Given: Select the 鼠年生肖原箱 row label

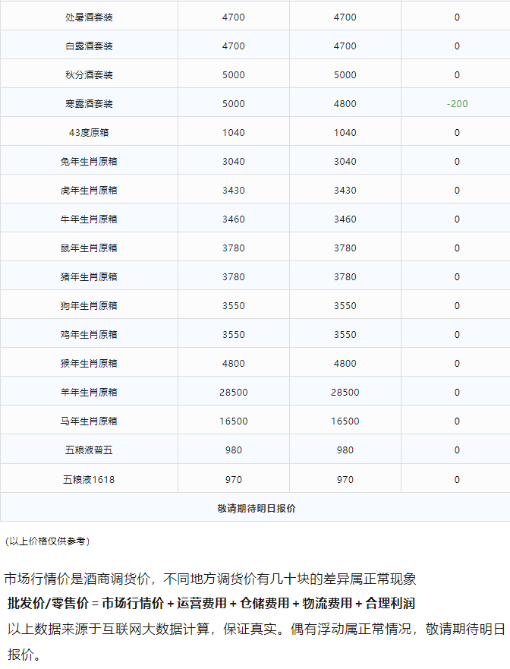Looking at the screenshot, I should pyautogui.click(x=89, y=248).
